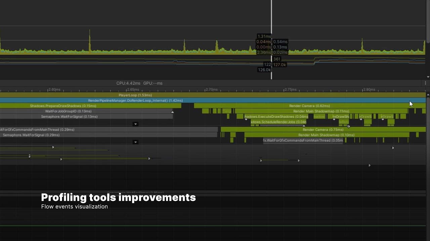Select RenderPipelineManager.DoRenderLoop_Internal() (1.42ms) bar
Viewport: 430px width, 241px height.
pyautogui.click(x=213, y=100)
